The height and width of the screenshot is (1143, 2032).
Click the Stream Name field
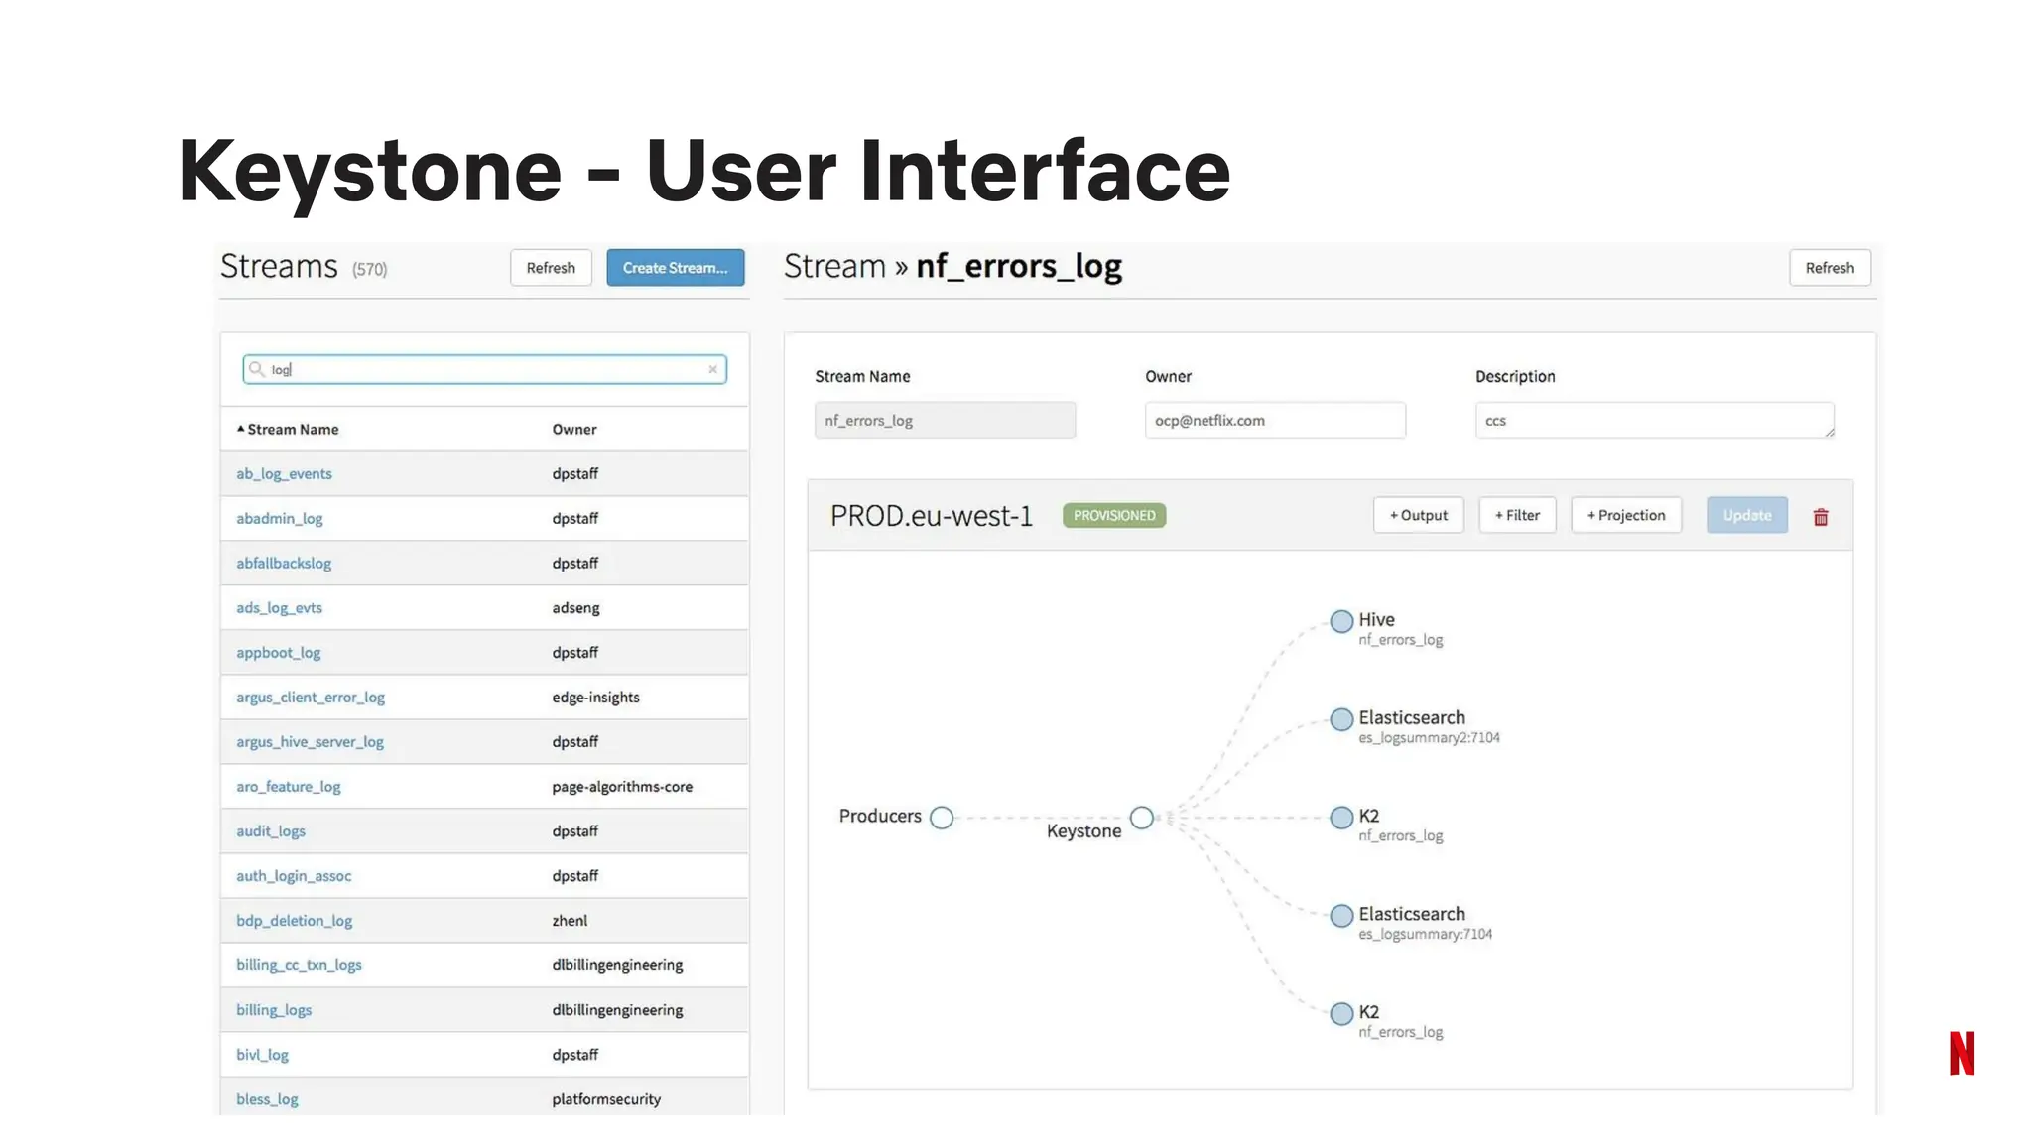(x=945, y=420)
